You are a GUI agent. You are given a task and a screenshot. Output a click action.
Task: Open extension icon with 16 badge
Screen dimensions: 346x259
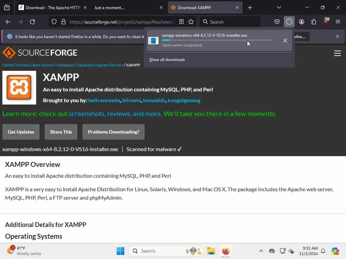click(326, 21)
